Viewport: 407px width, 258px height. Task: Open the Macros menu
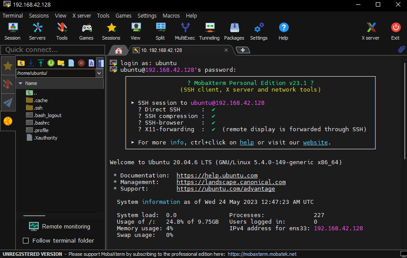coord(171,15)
